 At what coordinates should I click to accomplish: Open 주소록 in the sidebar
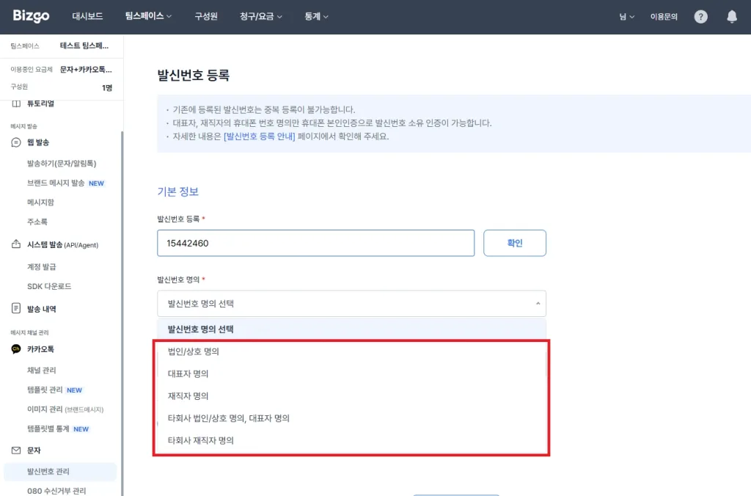click(x=37, y=222)
